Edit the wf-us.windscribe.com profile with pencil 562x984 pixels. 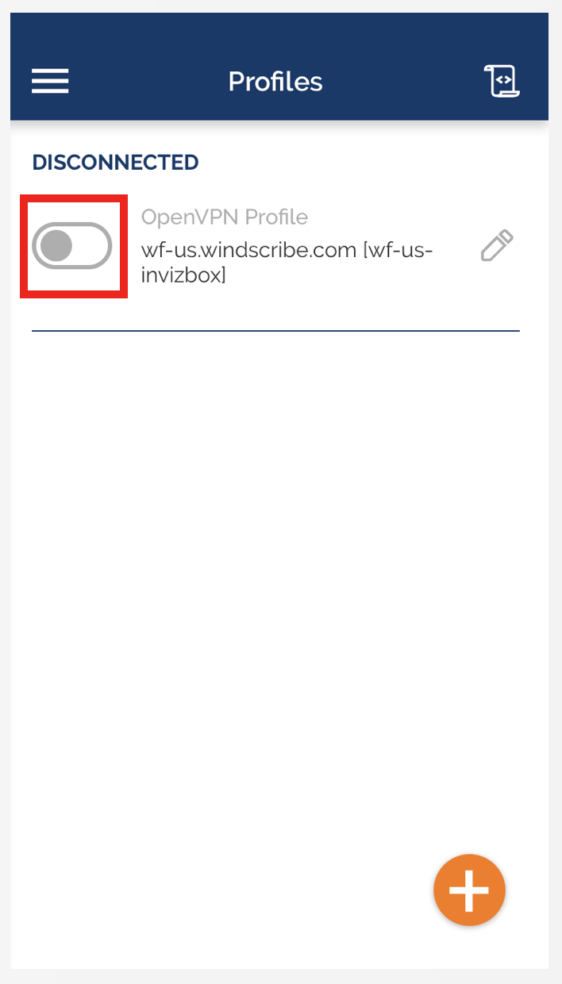498,246
